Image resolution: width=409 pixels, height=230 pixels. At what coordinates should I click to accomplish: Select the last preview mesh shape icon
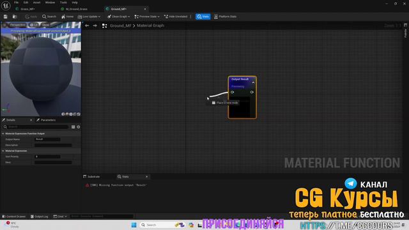[x=79, y=114]
